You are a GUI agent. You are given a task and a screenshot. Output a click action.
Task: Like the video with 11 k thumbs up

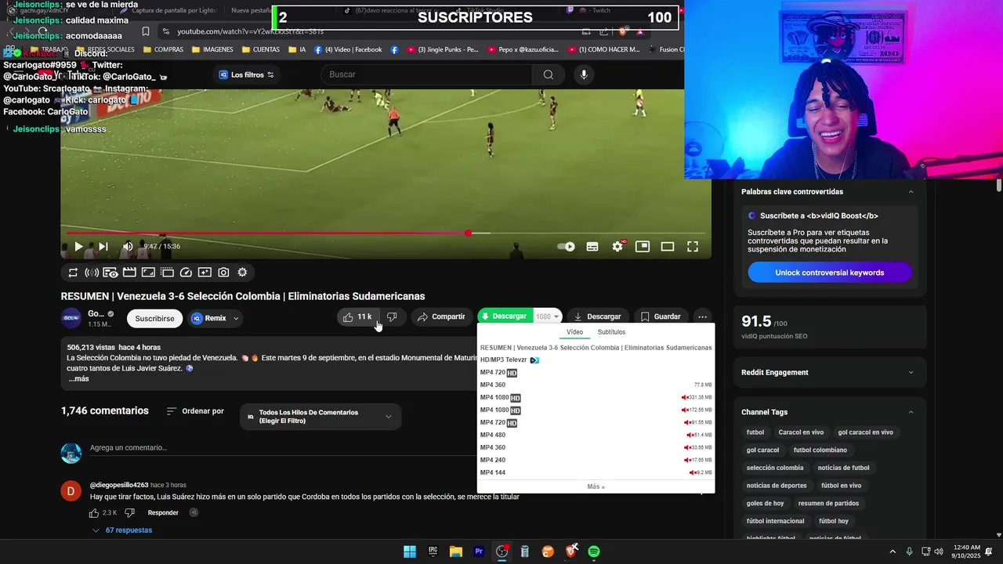(357, 316)
